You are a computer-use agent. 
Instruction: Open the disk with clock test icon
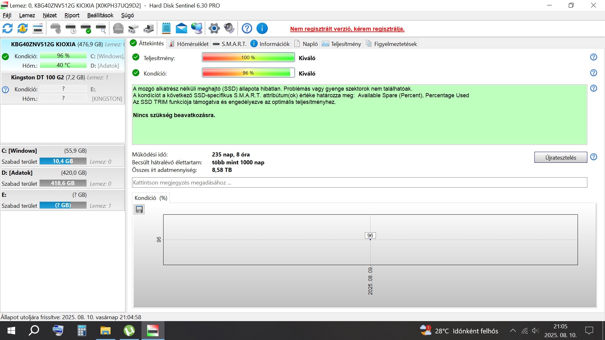pos(71,29)
